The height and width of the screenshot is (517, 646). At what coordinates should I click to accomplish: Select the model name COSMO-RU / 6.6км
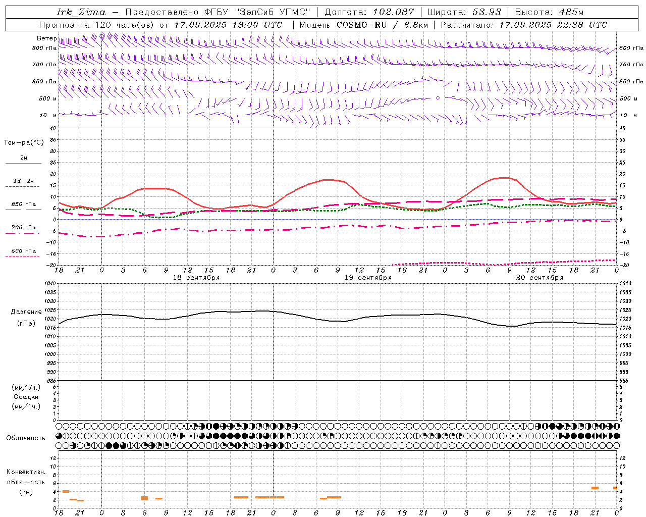pos(382,25)
